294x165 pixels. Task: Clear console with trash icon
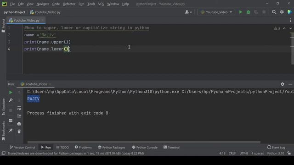19,132
